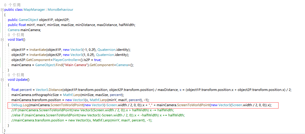Click the commented //mainCamera.transform.position line

click(82, 120)
